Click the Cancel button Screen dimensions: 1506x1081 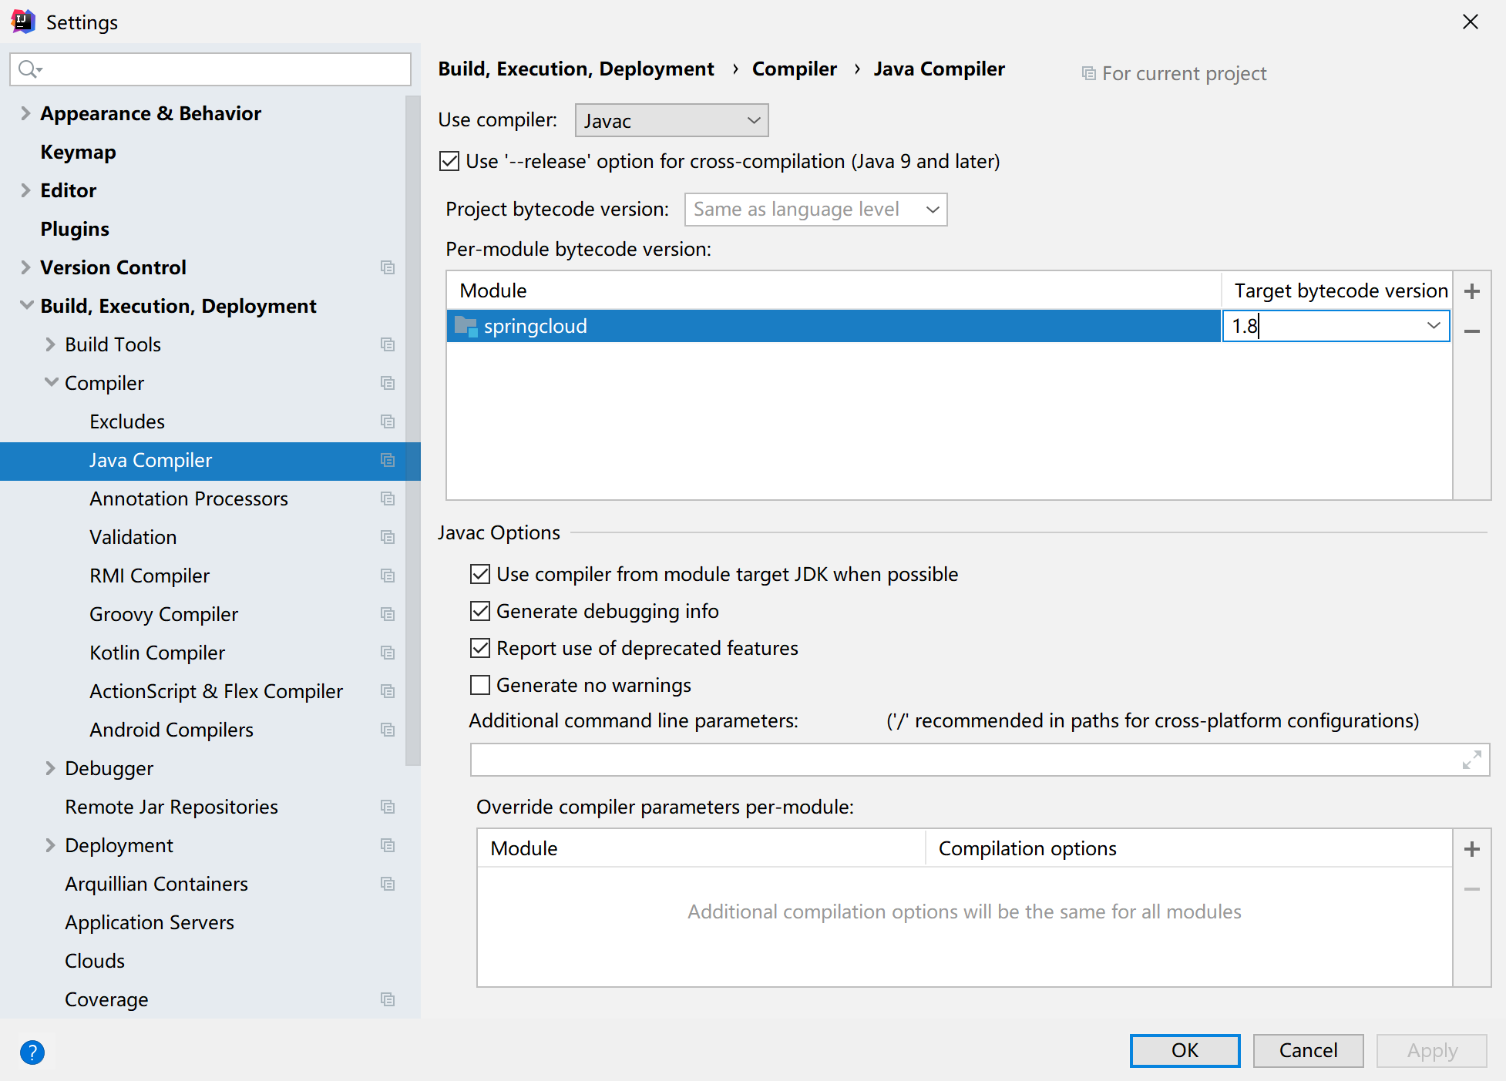1308,1051
